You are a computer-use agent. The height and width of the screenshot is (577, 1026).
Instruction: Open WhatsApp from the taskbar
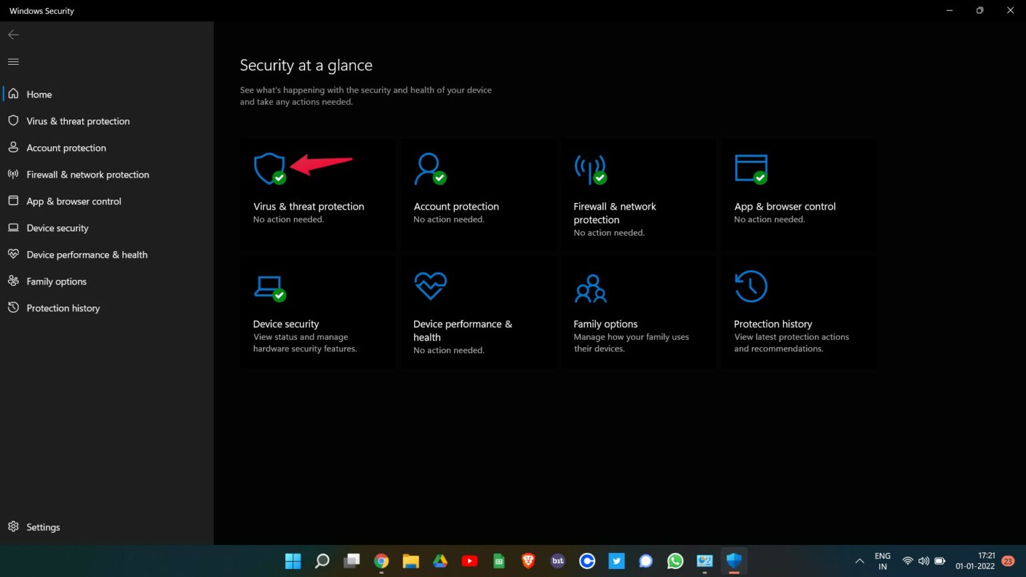point(675,560)
